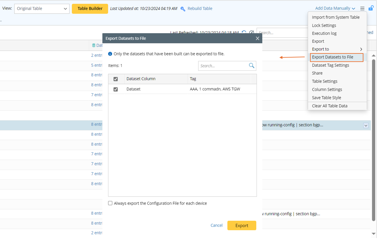Image resolution: width=377 pixels, height=239 pixels.
Task: Open the View dropdown showing Original Table
Action: coord(42,9)
